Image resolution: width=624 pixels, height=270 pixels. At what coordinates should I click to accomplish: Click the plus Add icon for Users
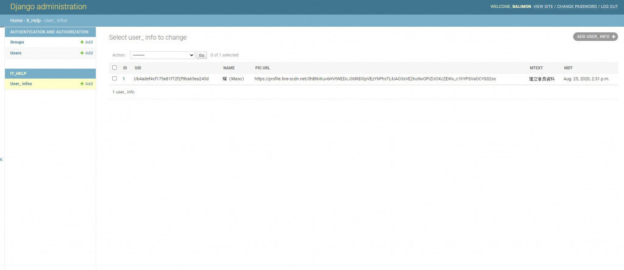pyautogui.click(x=87, y=53)
